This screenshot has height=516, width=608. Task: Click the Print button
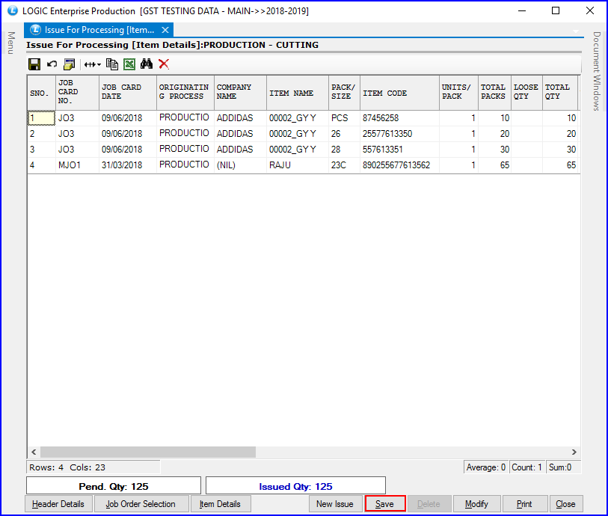click(524, 503)
